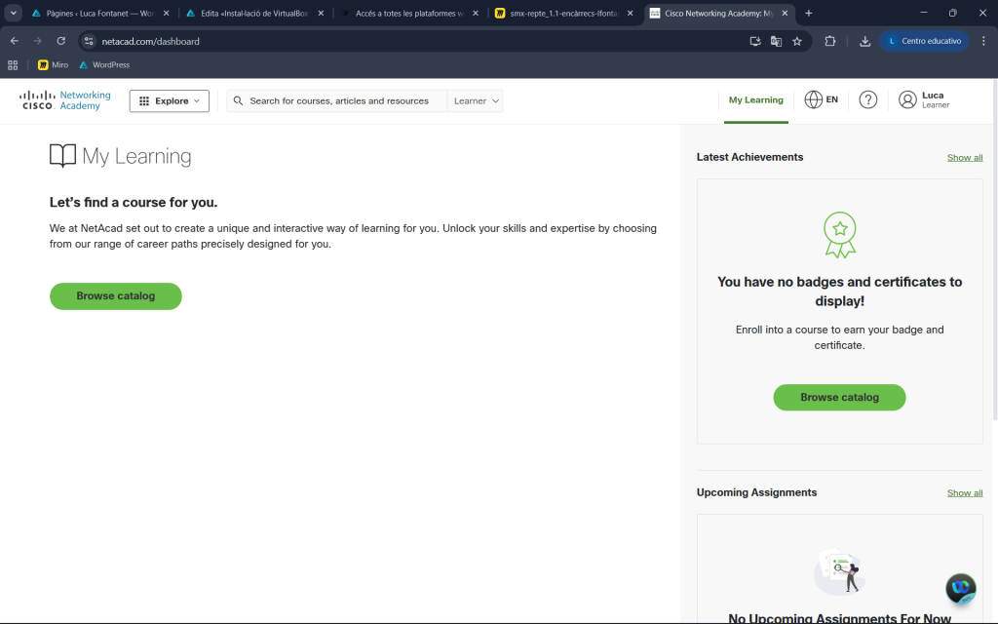Open Luca's user profile avatar
This screenshot has width=998, height=624.
(907, 100)
